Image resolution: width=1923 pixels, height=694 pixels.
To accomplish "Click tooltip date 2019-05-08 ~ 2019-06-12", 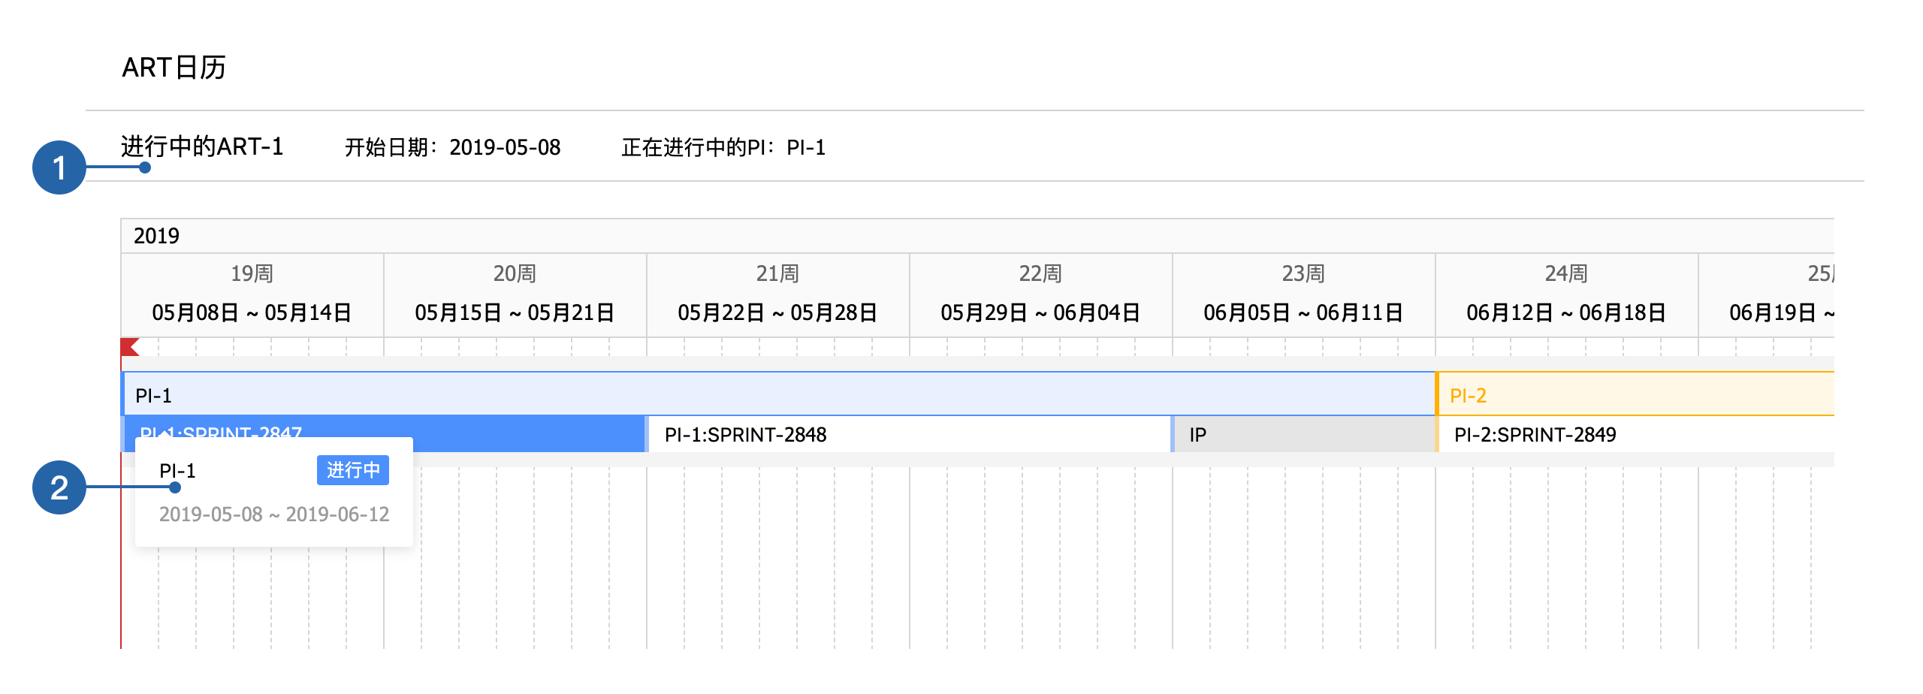I will [274, 514].
